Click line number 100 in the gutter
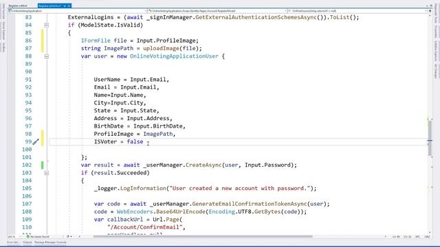Image resolution: width=440 pixels, height=247 pixels. coord(27,150)
